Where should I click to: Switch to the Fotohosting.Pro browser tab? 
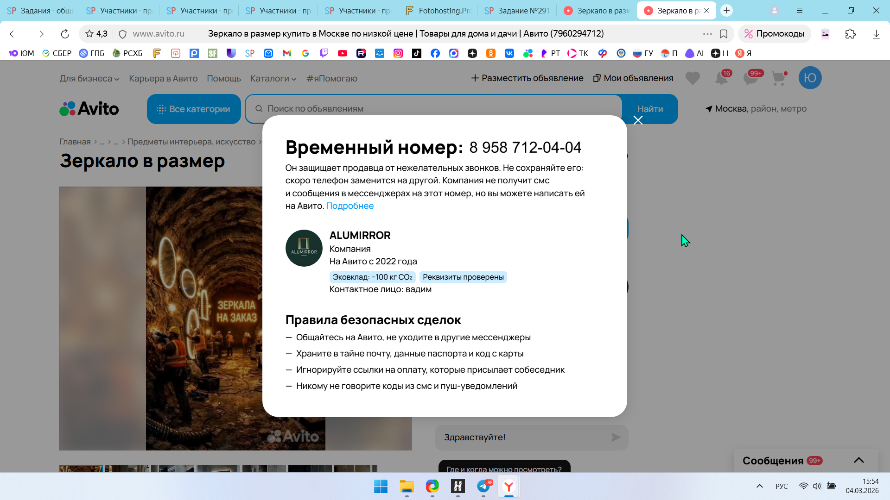[x=438, y=11]
